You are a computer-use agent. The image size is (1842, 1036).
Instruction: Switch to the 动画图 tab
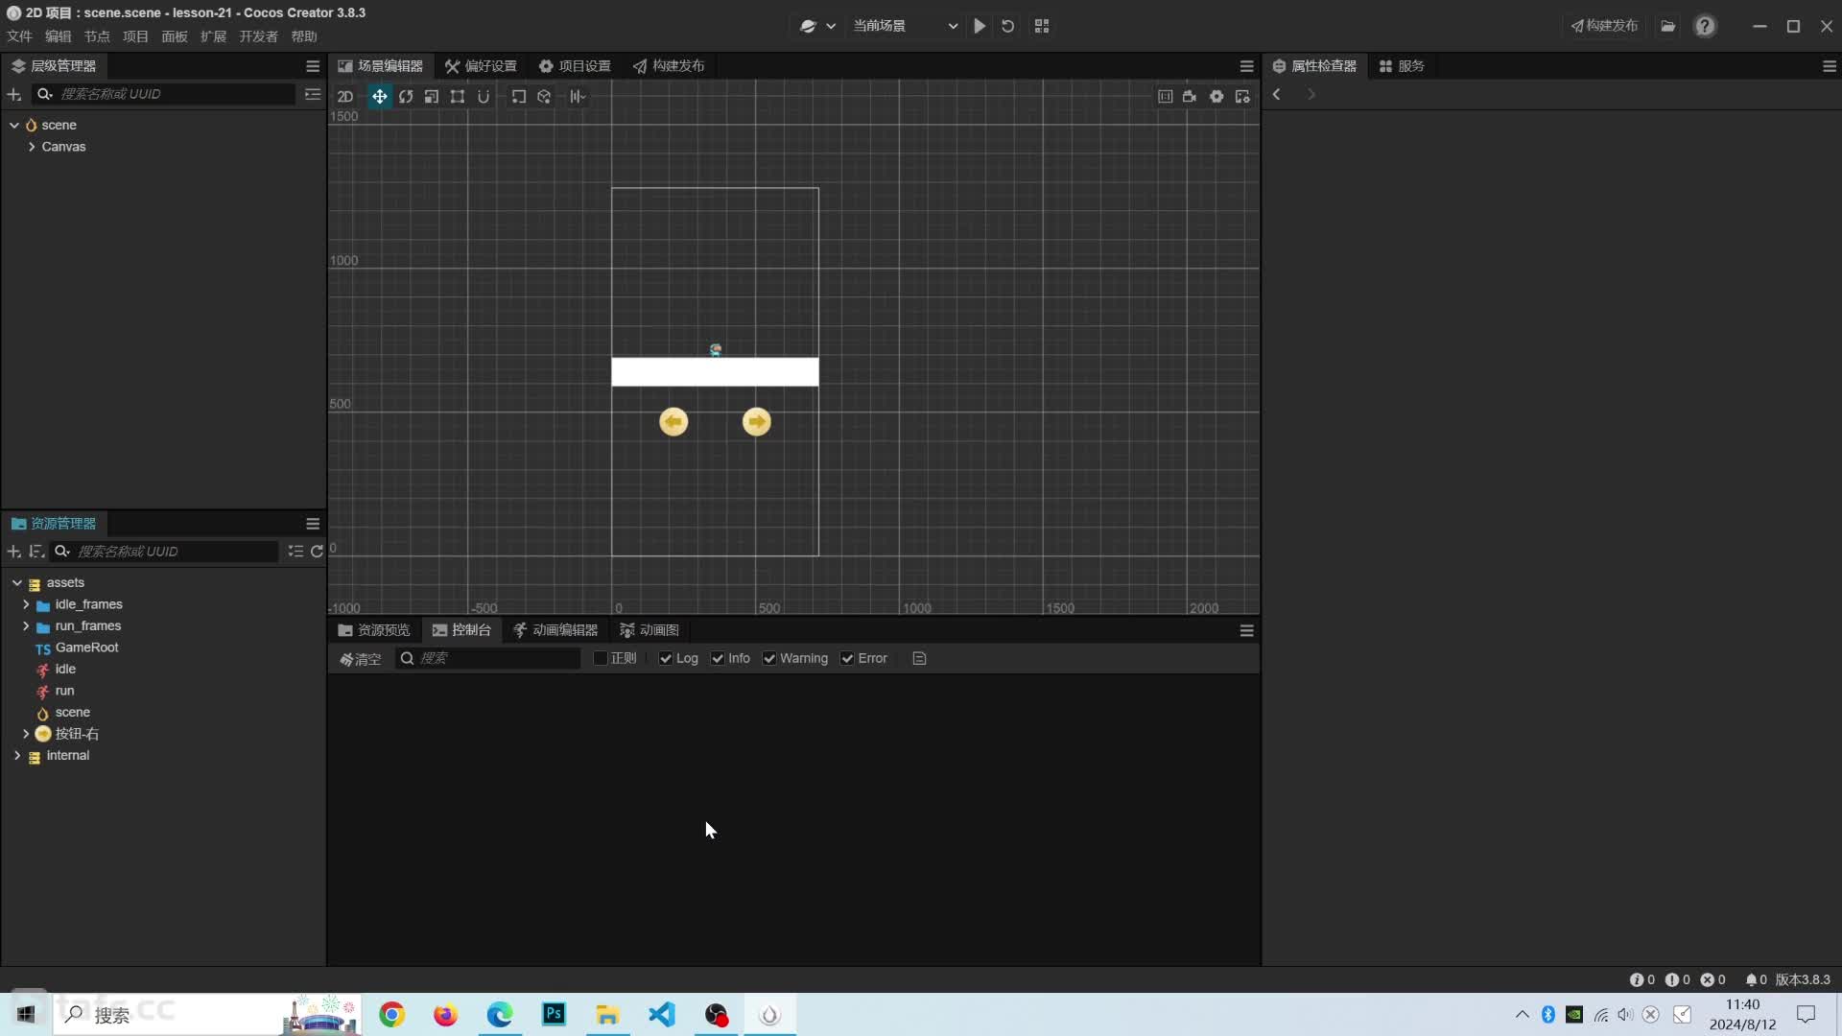[649, 630]
